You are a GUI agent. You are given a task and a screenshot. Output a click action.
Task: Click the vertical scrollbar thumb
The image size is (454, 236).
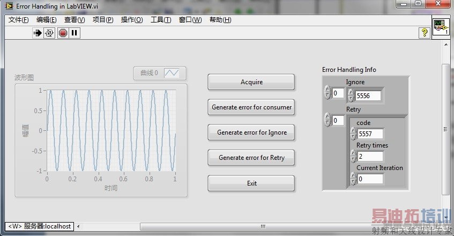(445, 129)
